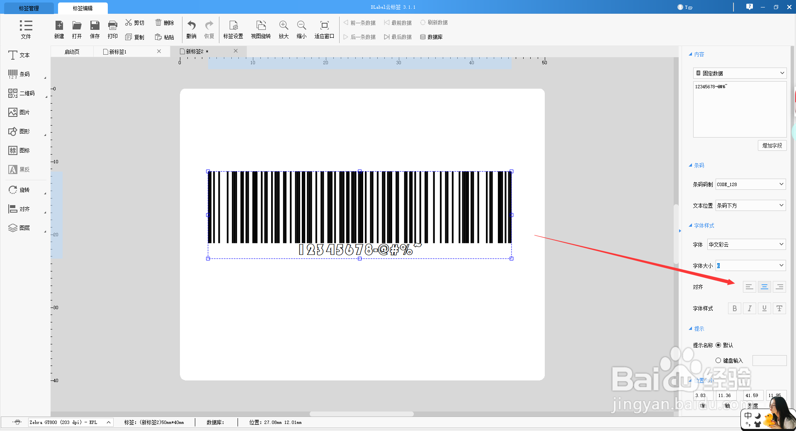Select the 条码 barcode tool
The height and width of the screenshot is (431, 796).
[x=19, y=74]
